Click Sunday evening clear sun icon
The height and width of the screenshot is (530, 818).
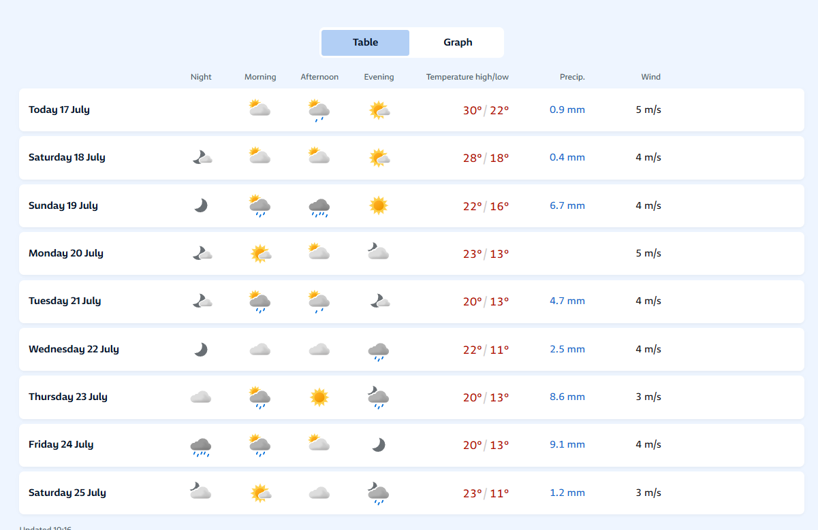click(379, 205)
